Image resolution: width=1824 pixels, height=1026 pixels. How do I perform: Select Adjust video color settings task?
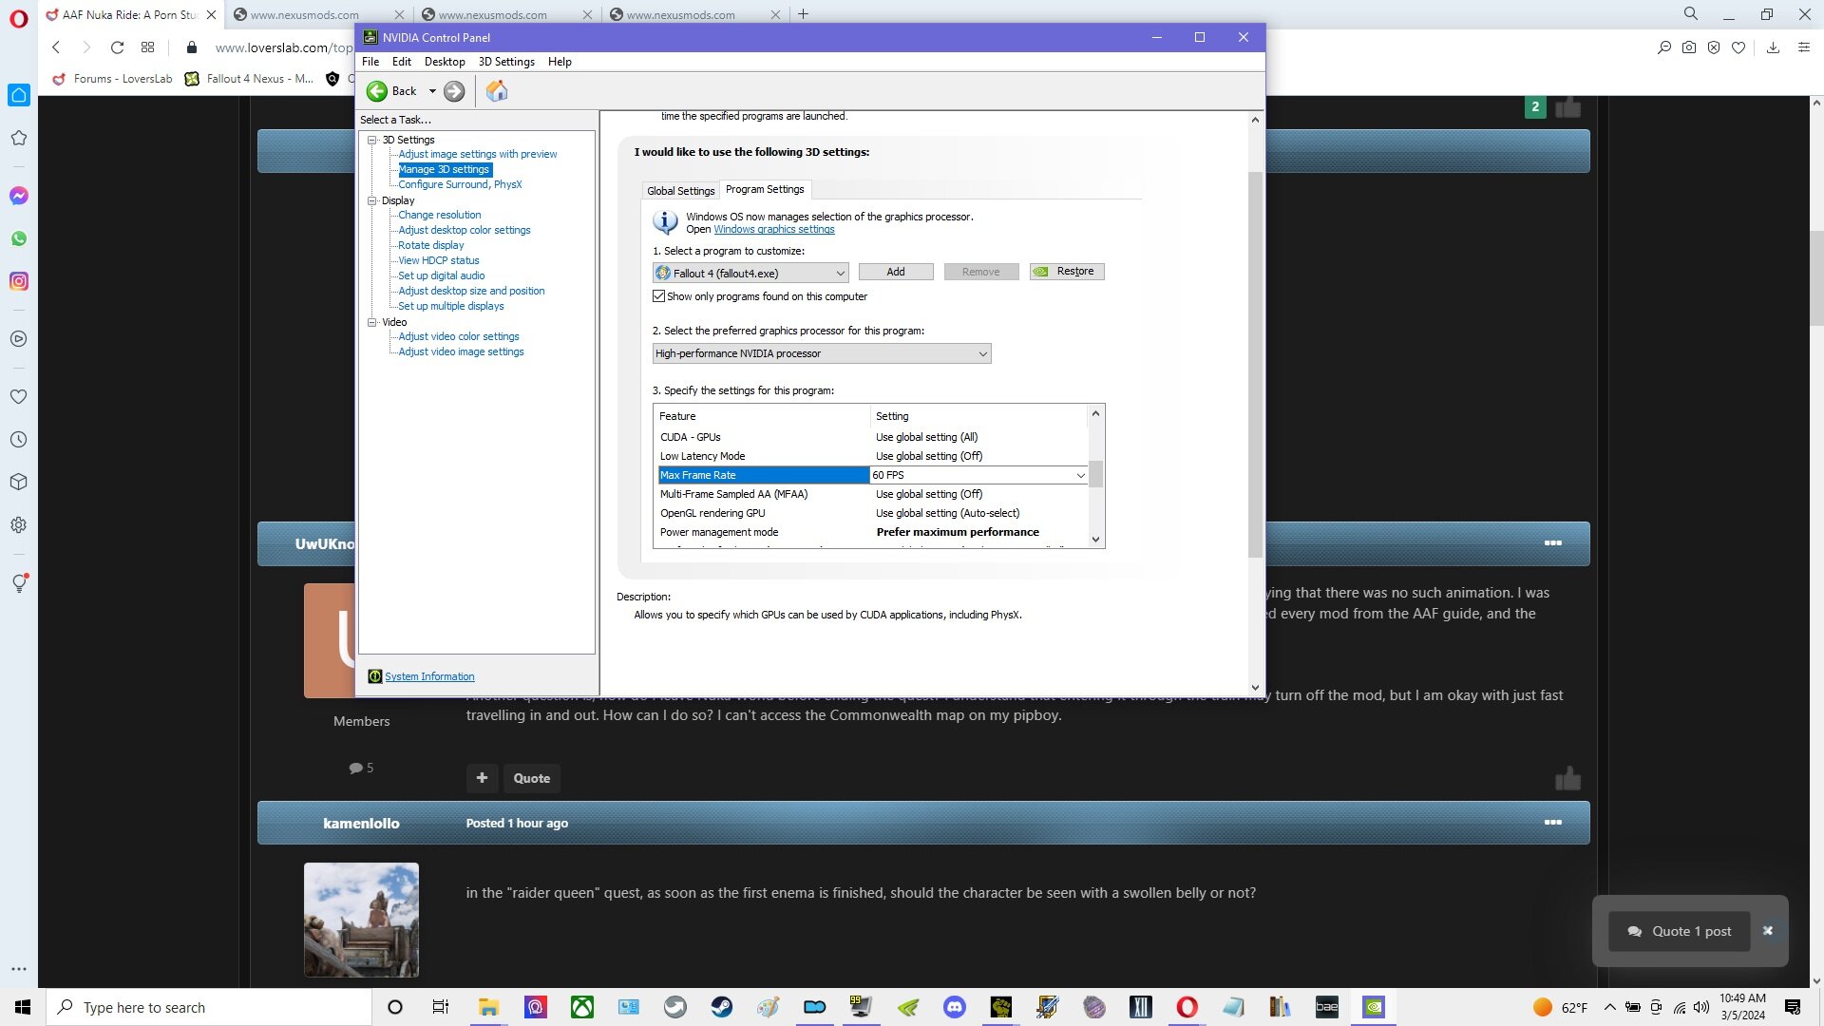point(459,336)
